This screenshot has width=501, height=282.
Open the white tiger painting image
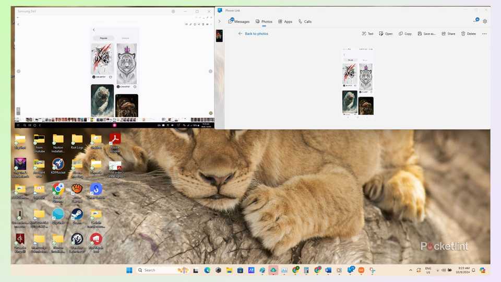pyautogui.click(x=102, y=100)
